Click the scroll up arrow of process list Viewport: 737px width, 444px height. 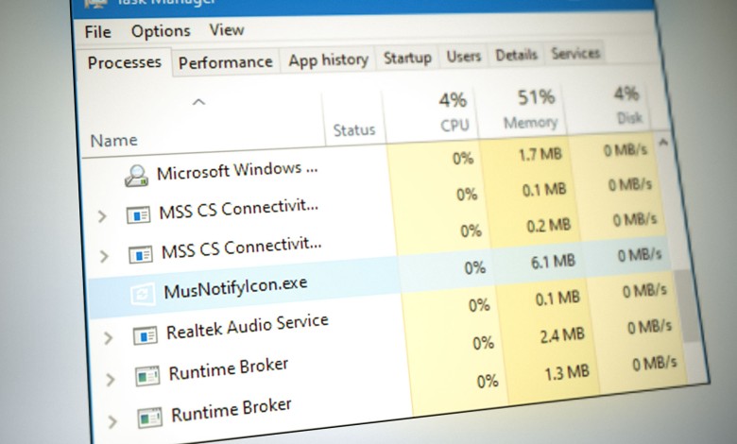click(x=663, y=141)
